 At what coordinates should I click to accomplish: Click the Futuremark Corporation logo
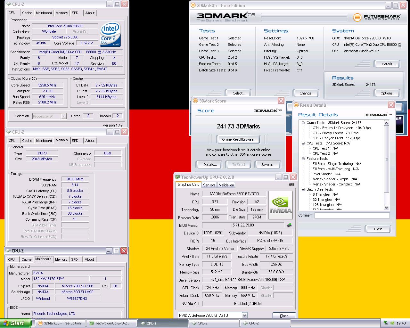[377, 17]
